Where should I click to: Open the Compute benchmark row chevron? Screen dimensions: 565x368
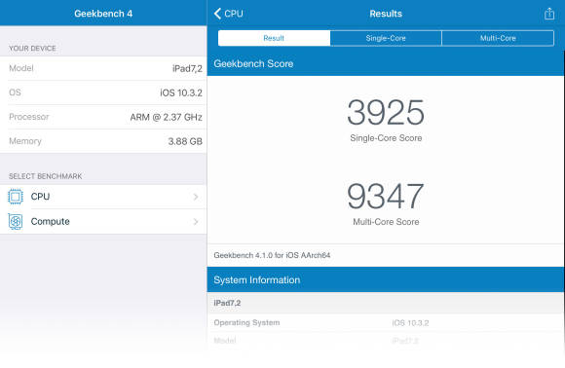tap(196, 221)
